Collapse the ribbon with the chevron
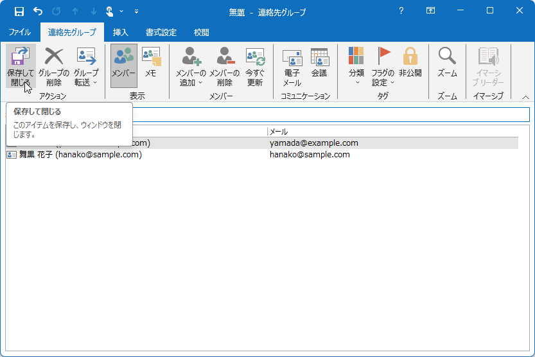Screen dimensions: 535x357 click(x=526, y=98)
